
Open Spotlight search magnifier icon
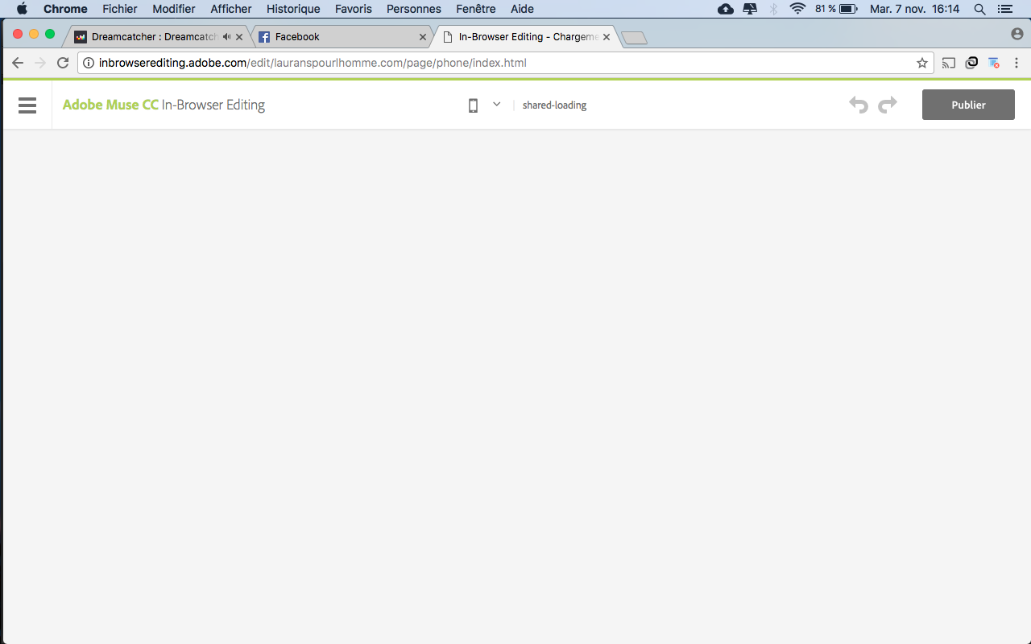pos(980,9)
